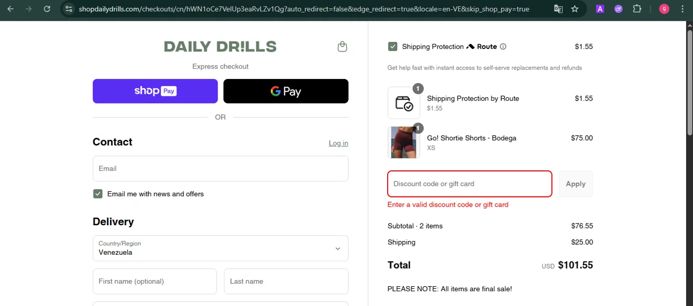Click 'Subtotal · 2 items' label

click(415, 226)
